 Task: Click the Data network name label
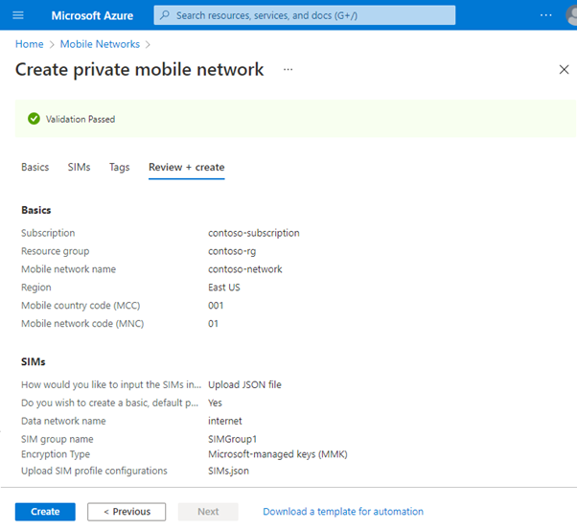63,421
